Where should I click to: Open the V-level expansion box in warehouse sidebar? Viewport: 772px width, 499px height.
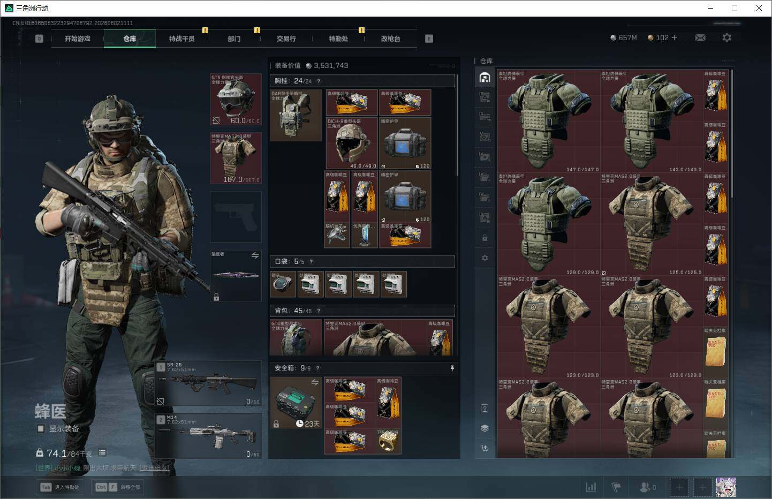(485, 137)
